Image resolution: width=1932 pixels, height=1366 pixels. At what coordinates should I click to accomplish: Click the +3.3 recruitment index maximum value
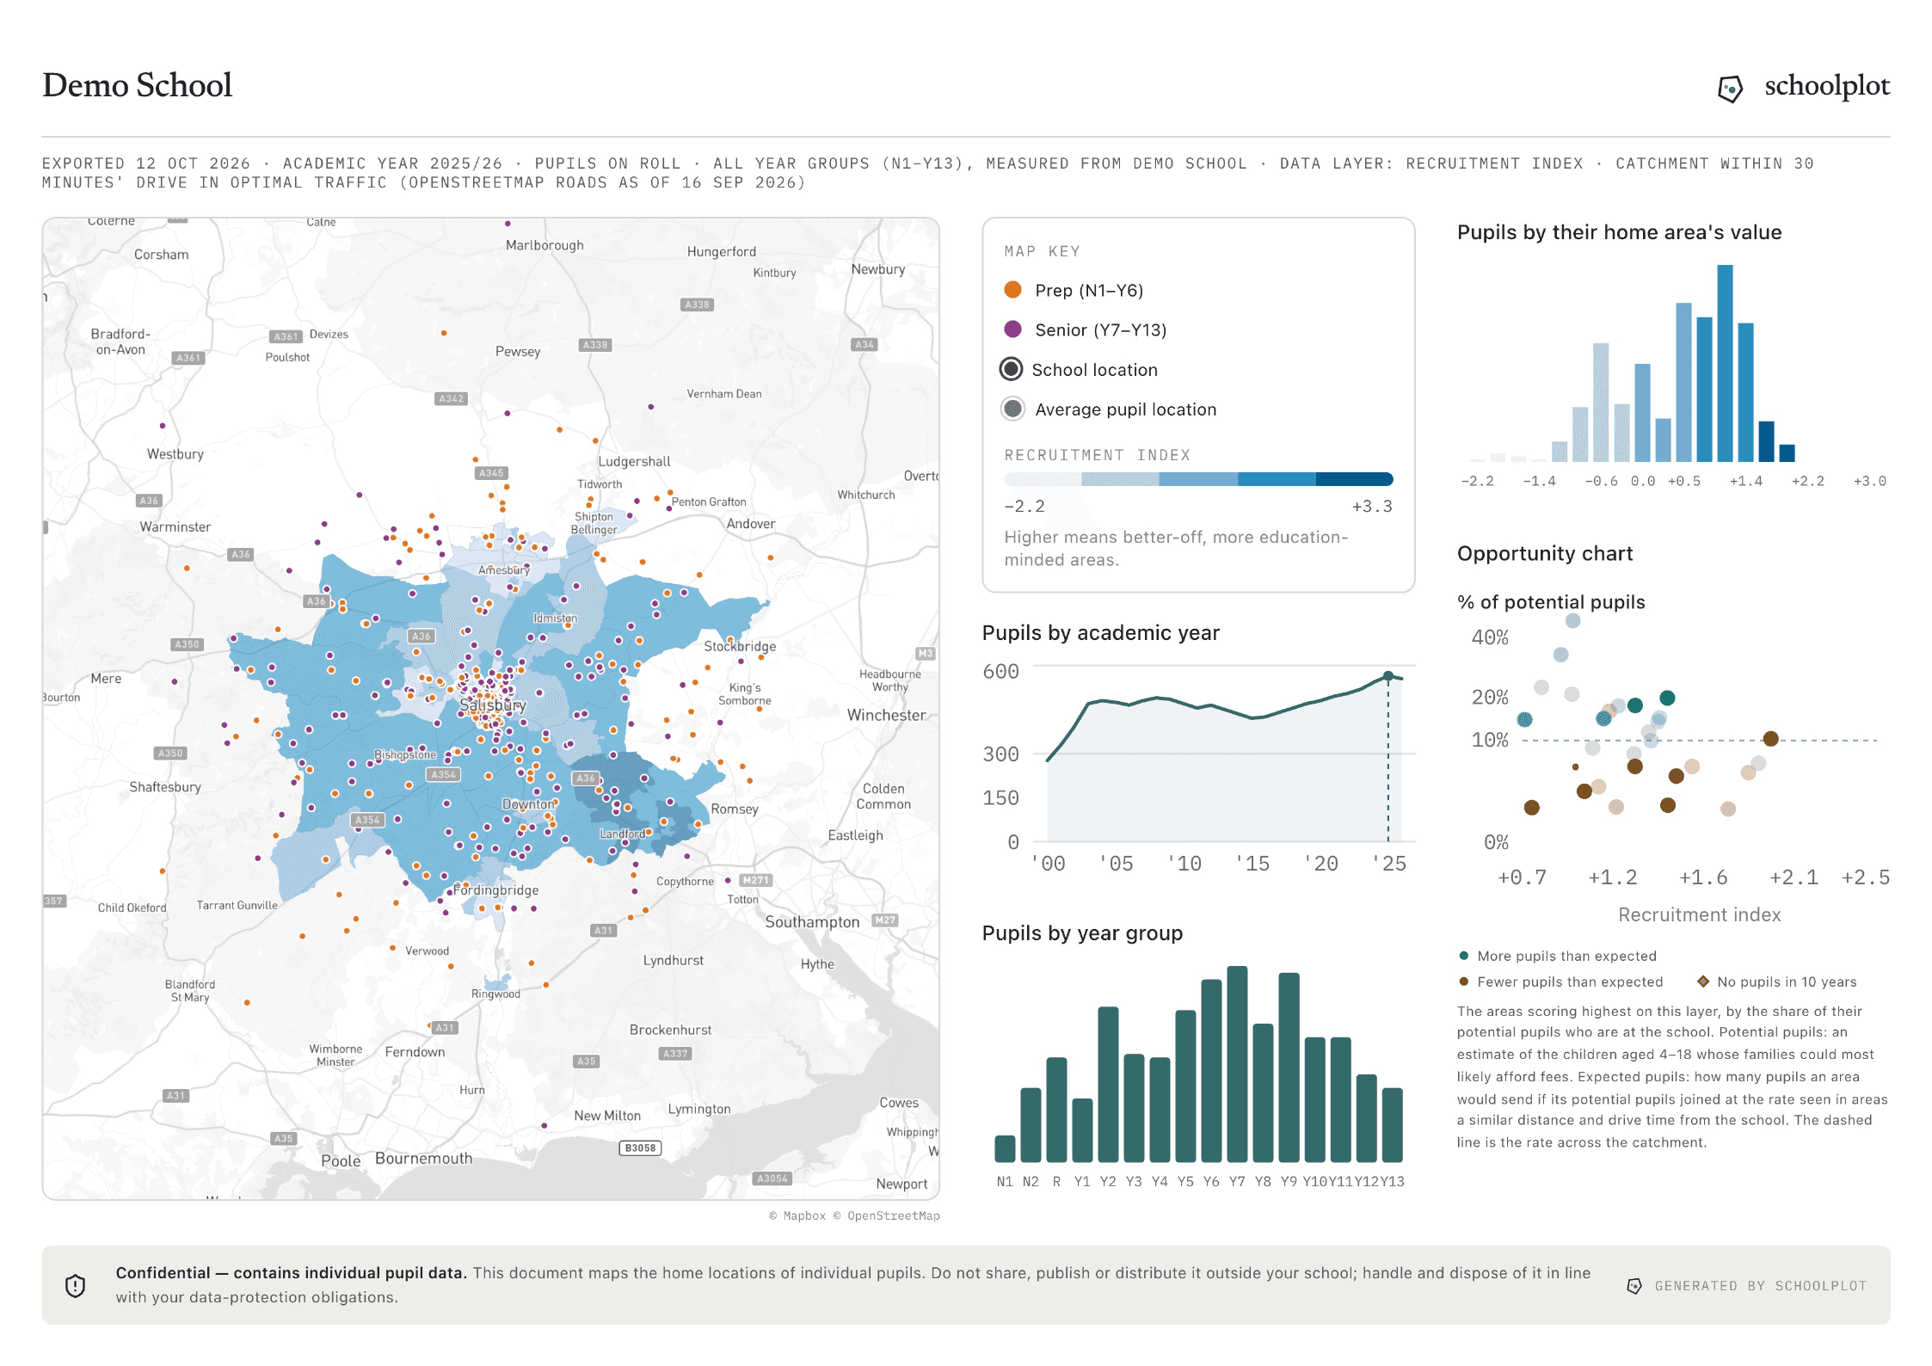coord(1371,507)
